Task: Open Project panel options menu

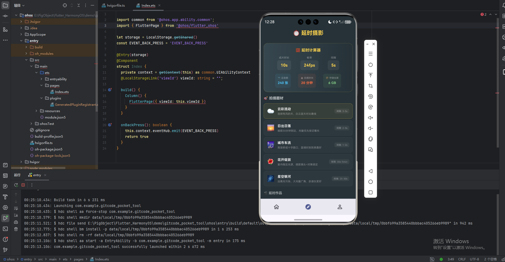Action: pos(86,5)
